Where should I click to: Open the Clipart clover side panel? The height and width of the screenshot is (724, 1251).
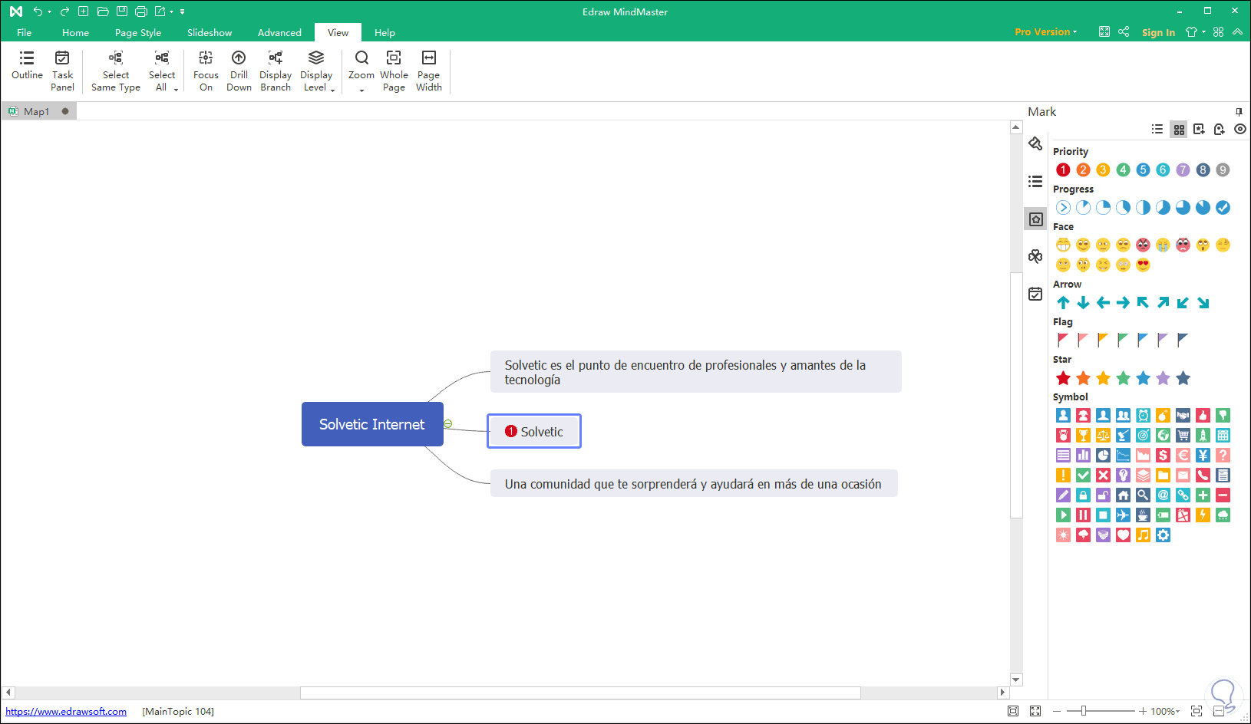pyautogui.click(x=1035, y=256)
